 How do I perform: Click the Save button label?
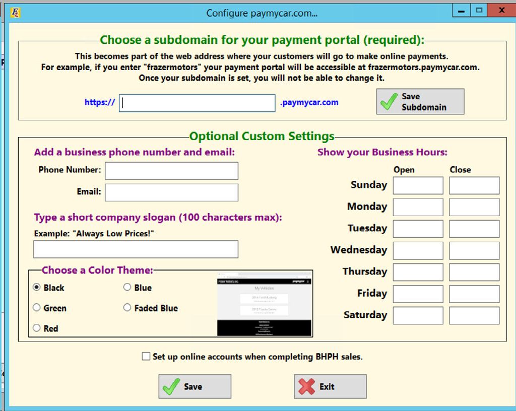[193, 387]
